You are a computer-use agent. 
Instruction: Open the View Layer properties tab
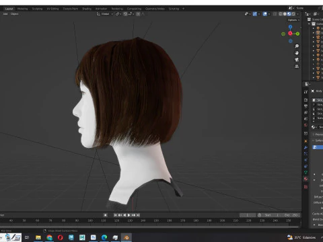[x=306, y=112]
